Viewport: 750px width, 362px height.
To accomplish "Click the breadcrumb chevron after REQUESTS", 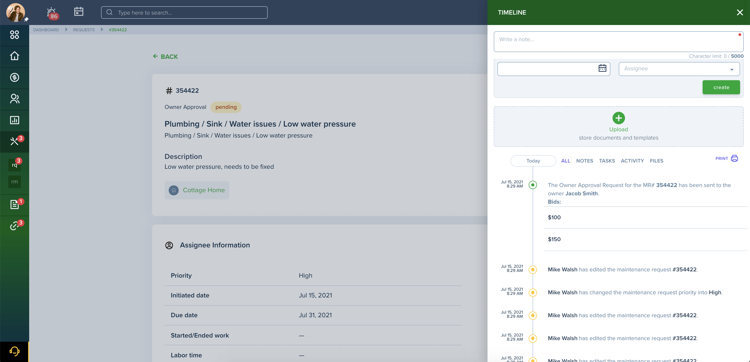I will tap(102, 29).
